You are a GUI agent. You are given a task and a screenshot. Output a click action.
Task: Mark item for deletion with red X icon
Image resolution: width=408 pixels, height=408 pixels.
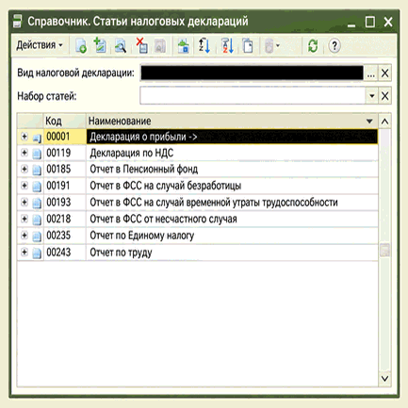(141, 46)
